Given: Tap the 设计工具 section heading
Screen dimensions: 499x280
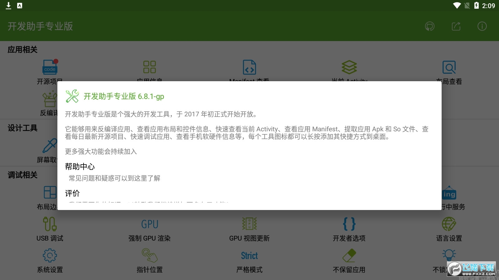Looking at the screenshot, I should click(x=22, y=128).
